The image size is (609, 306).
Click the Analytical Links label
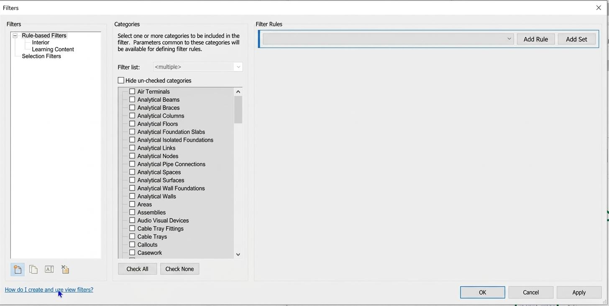pyautogui.click(x=156, y=148)
